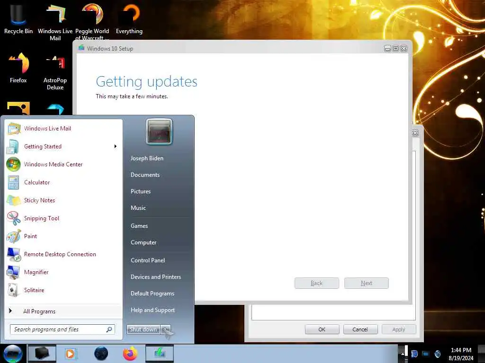Viewport: 485px width, 363px height.
Task: Open Default Programs
Action: (153, 293)
